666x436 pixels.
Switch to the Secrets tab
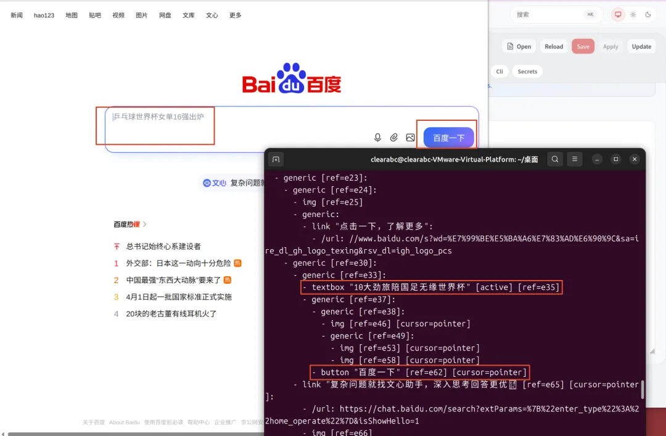pos(527,72)
